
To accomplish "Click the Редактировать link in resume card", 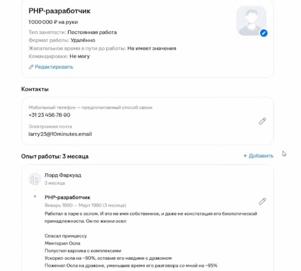I will click(x=54, y=67).
